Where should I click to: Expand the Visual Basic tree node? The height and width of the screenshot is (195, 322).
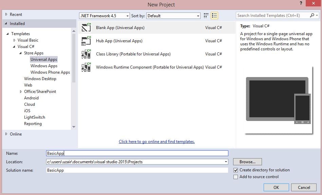[x=14, y=40]
